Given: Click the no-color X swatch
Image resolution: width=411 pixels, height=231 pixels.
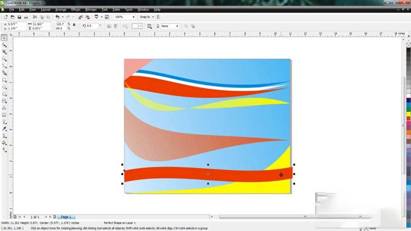Looking at the screenshot, I should 409,45.
